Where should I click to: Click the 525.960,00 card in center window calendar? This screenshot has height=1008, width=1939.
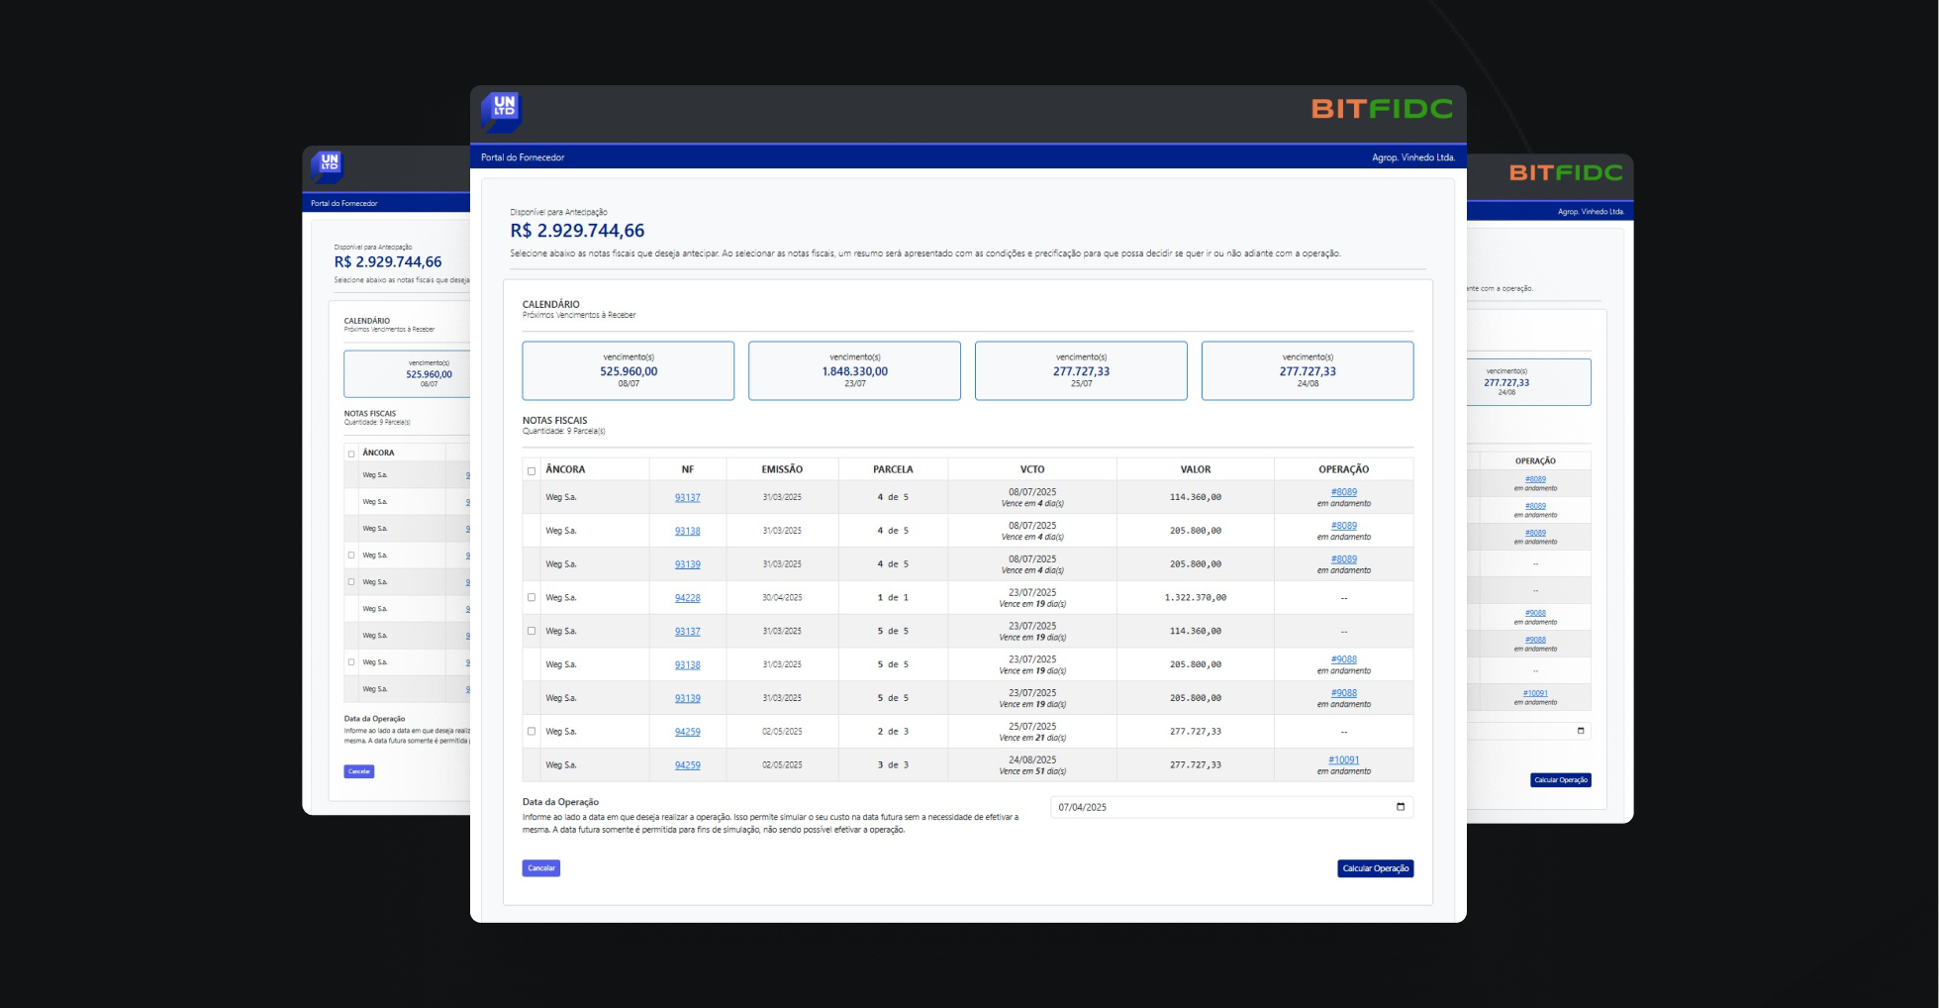[x=628, y=371]
